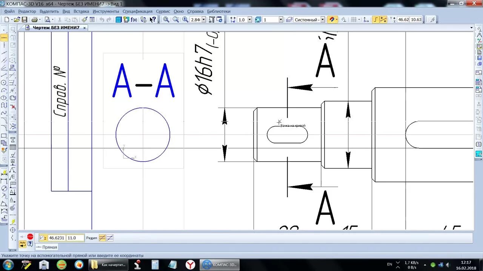Click the EN language indicator in tray
The image size is (483, 271).
coord(389,265)
